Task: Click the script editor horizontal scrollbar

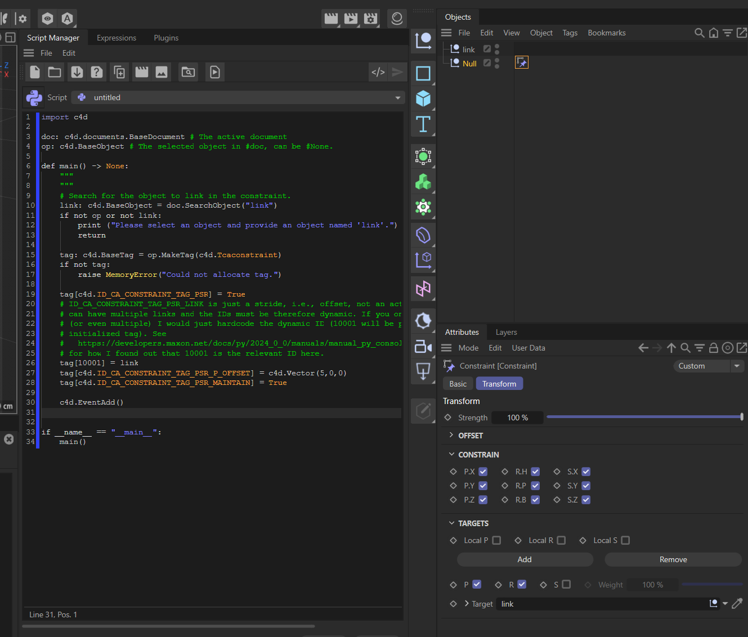Action: [x=168, y=626]
